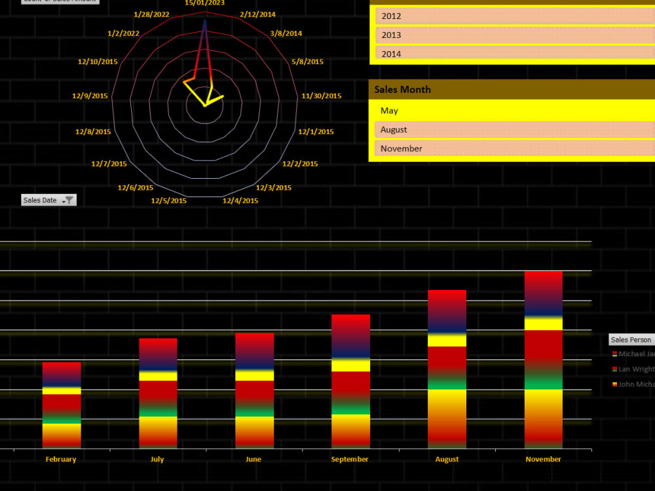This screenshot has width=655, height=491.
Task: Select May in Sales Month slicer
Action: pos(515,111)
